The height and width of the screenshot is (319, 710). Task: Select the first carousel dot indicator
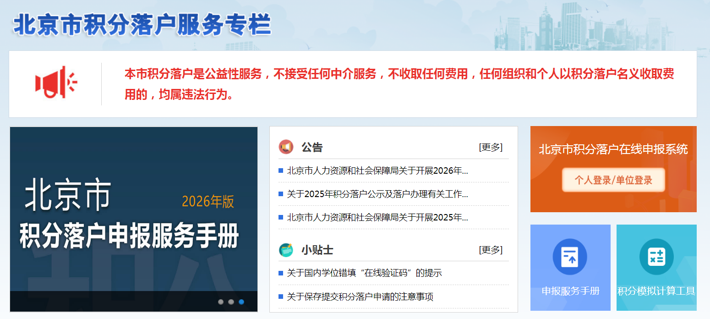(x=221, y=302)
